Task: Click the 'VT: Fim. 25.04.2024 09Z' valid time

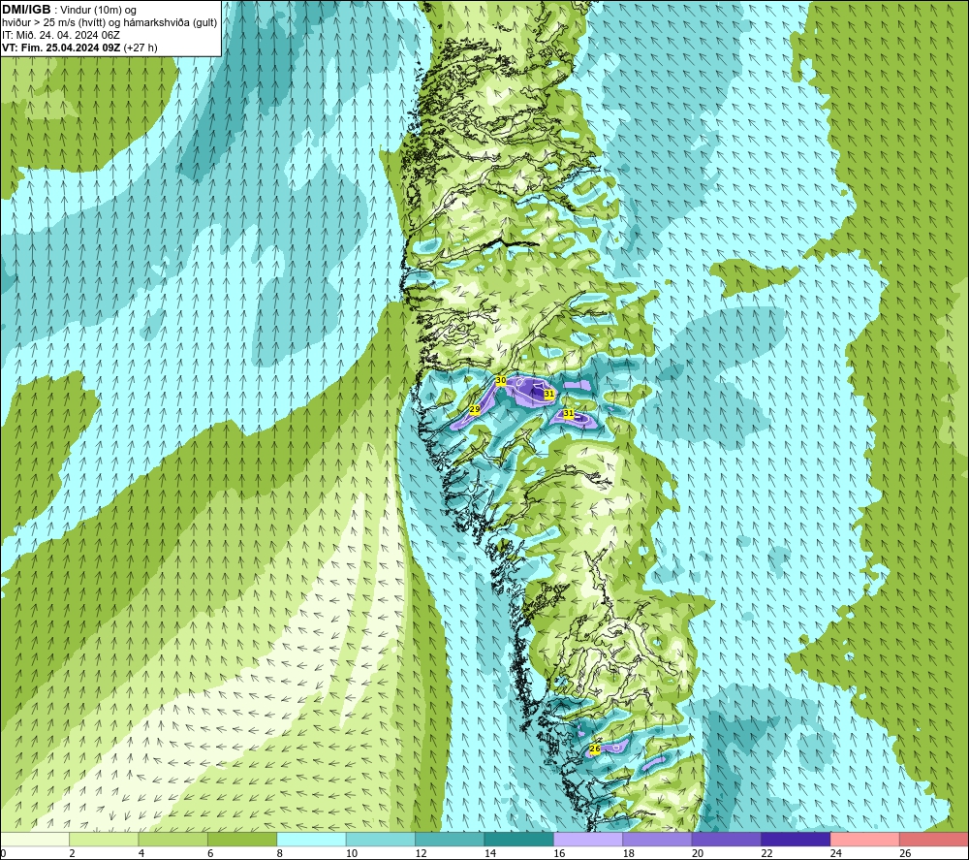Action: click(61, 48)
